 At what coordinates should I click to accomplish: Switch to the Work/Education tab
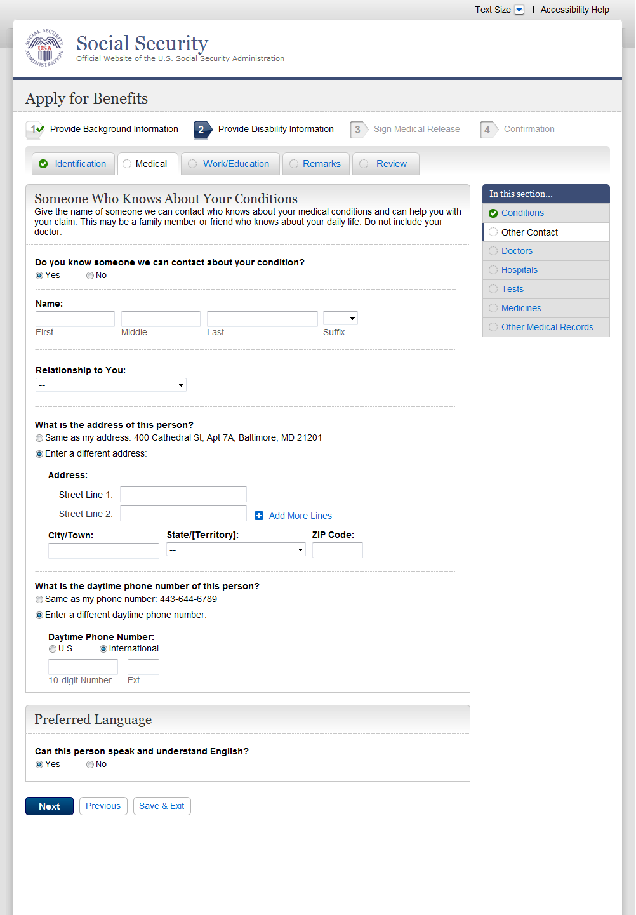tap(235, 164)
